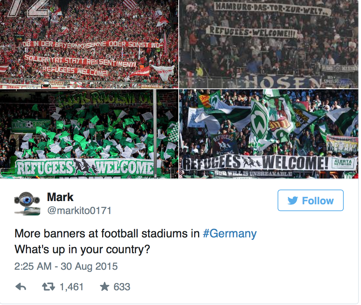Open the @markito0171 handle link

[x=79, y=210]
